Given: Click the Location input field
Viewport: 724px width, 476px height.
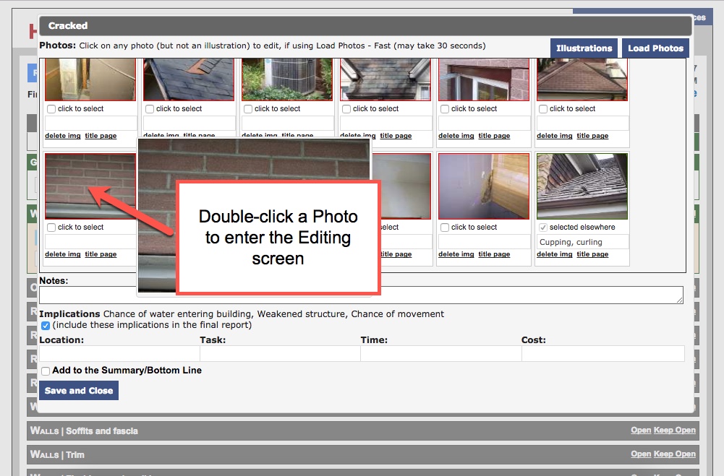Looking at the screenshot, I should click(119, 353).
